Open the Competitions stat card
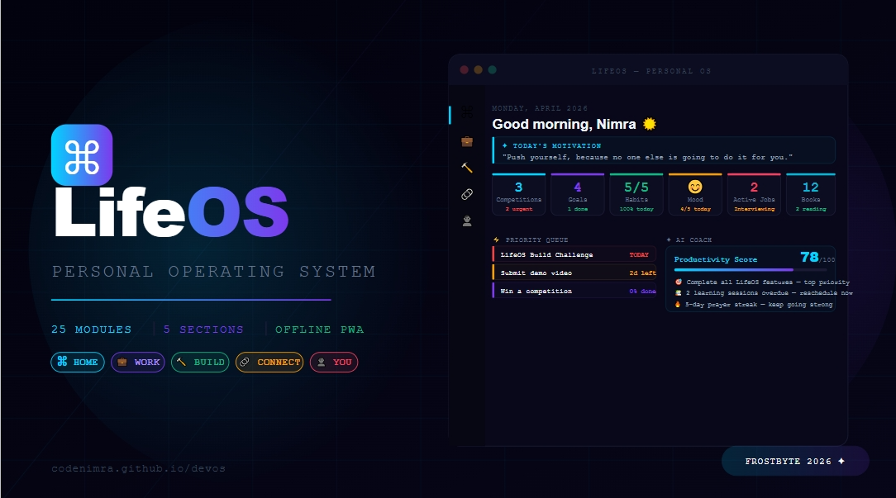The image size is (896, 498). [x=519, y=194]
